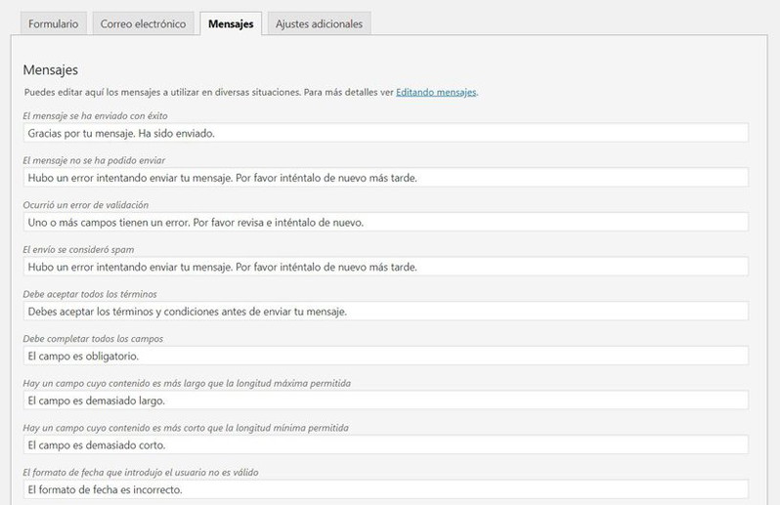Screen dimensions: 780x505
Task: Click the label 'El mensaje se ha enviado con éxito'
Action: pyautogui.click(x=95, y=116)
